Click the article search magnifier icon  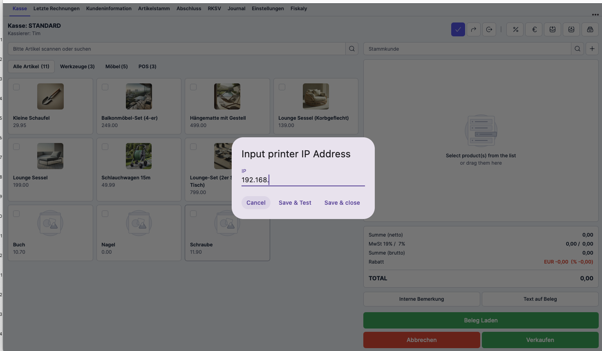coord(352,49)
